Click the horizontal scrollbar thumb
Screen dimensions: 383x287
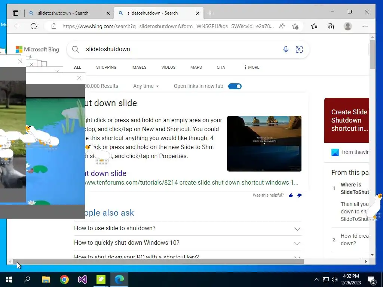(x=158, y=261)
